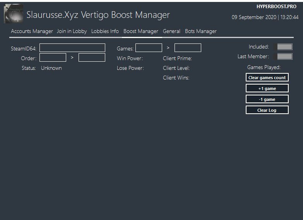Click the first Order input box
Screen dimensions: 303x220
pos(53,57)
